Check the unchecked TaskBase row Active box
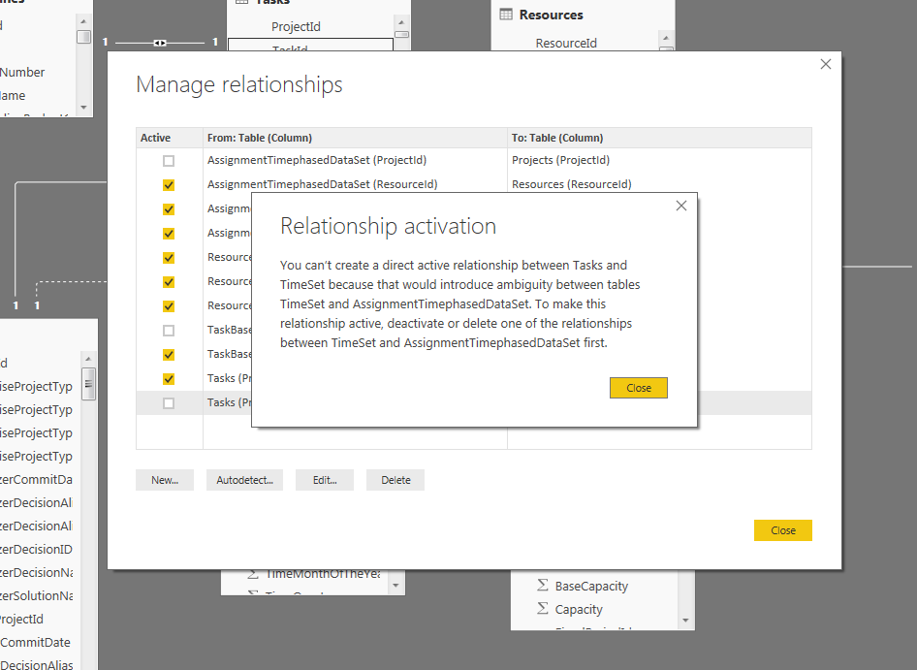Image resolution: width=917 pixels, height=670 pixels. [x=169, y=331]
